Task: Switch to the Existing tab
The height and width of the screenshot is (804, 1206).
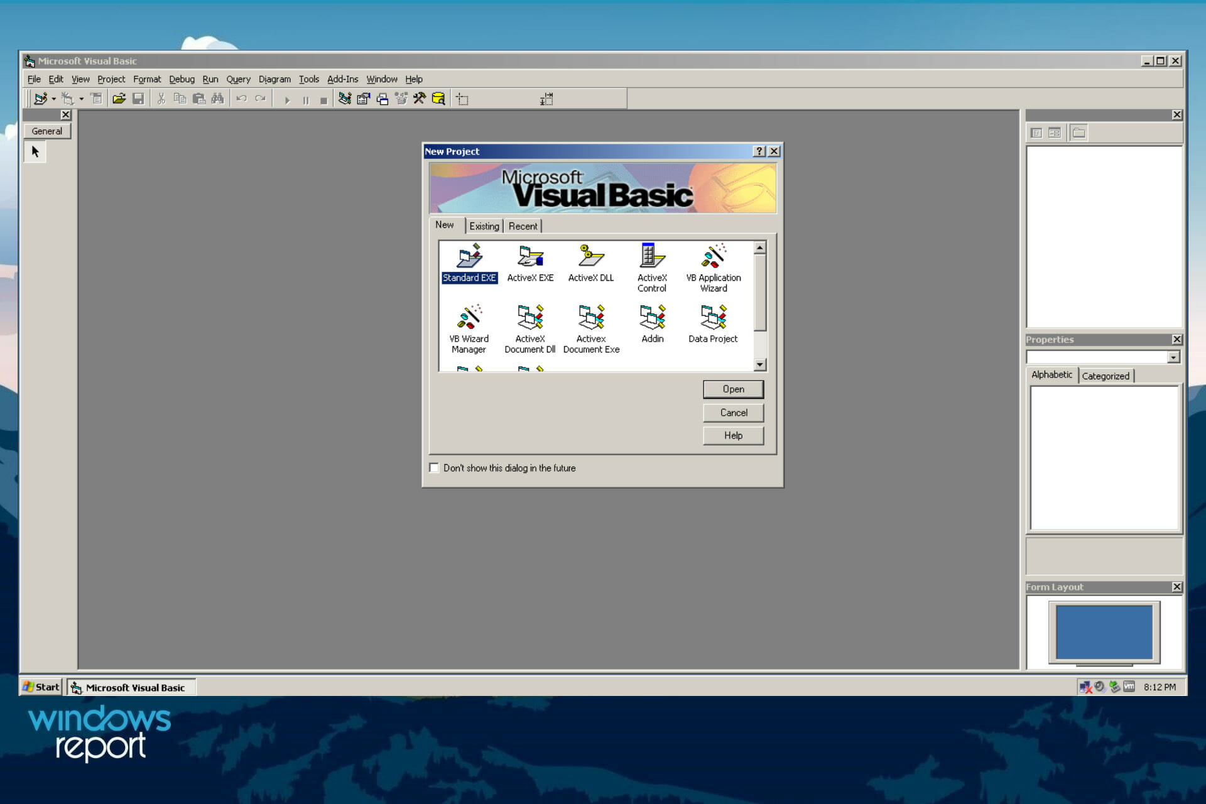Action: pos(484,226)
